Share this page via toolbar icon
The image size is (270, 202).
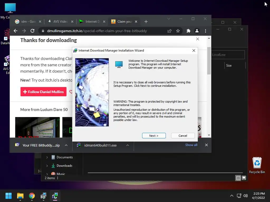coord(170,31)
